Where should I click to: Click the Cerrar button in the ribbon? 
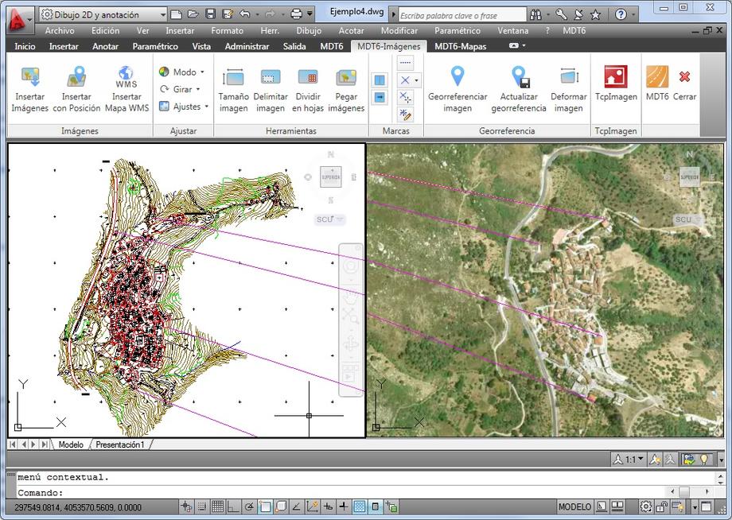pyautogui.click(x=684, y=78)
